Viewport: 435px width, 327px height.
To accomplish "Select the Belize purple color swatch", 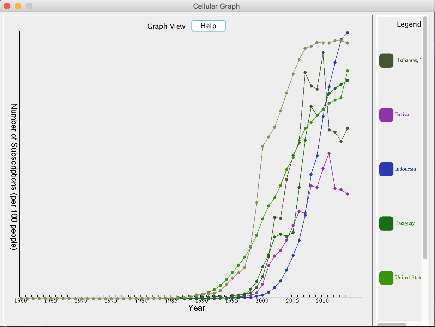I will coord(386,115).
